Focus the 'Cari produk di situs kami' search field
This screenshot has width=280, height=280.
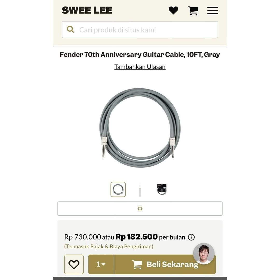[x=140, y=30]
